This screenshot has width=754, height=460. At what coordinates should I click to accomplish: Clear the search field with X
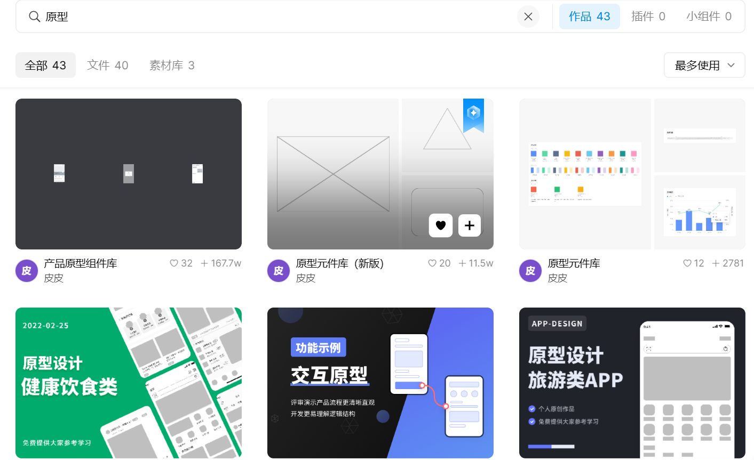[528, 17]
